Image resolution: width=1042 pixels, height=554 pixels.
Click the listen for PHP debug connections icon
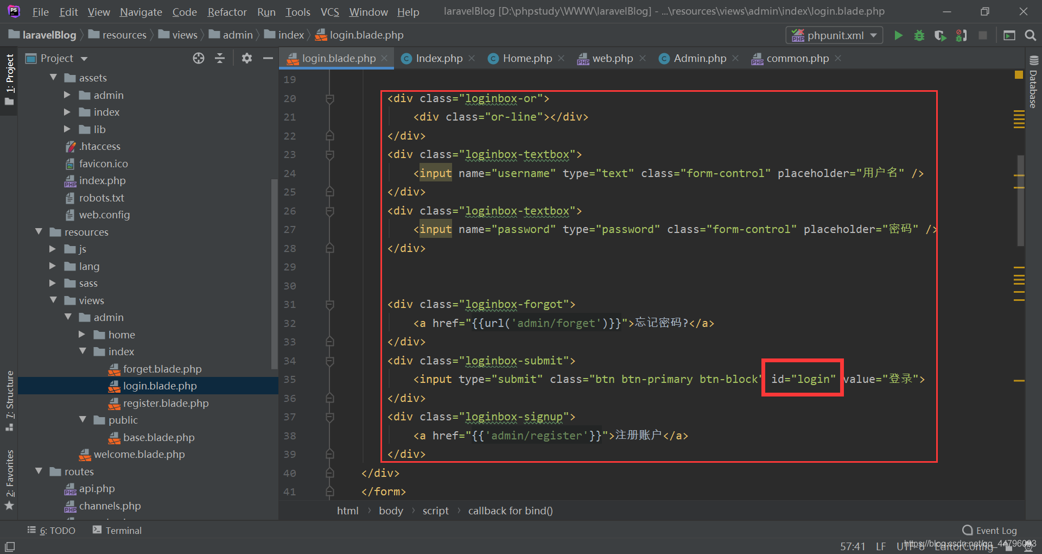coord(961,35)
